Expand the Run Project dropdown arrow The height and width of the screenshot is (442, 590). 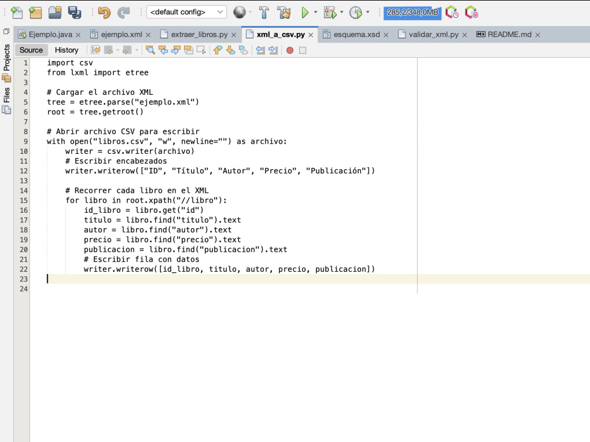(315, 12)
